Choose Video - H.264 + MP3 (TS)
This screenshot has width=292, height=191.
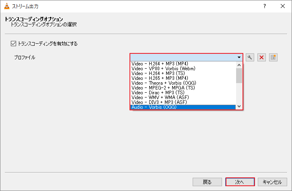click(x=183, y=73)
